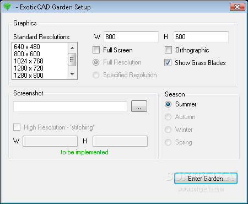Click the resolution list scroll down arrow

[x=72, y=74]
